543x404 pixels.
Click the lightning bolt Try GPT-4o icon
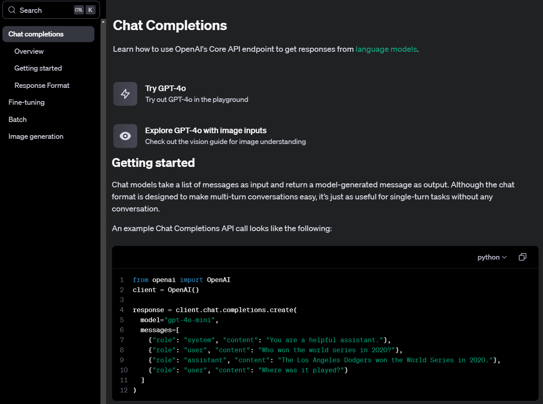coord(125,94)
